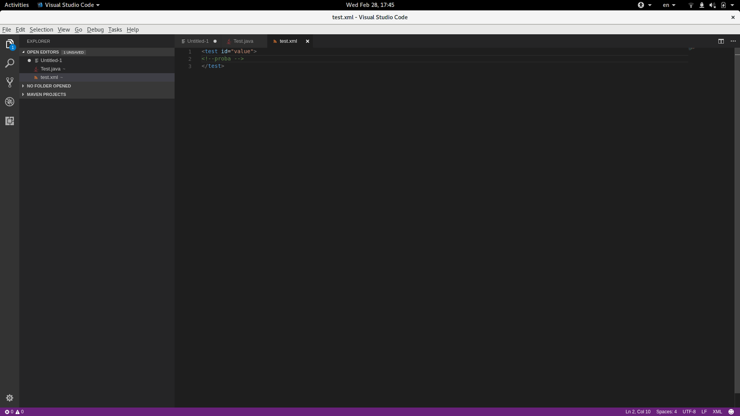740x416 pixels.
Task: Close the test.xml tab
Action: point(308,41)
